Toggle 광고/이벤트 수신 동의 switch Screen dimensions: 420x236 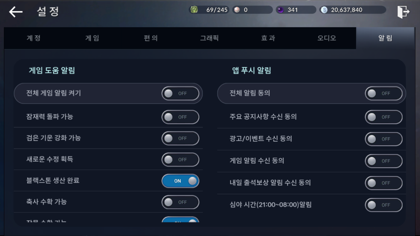pyautogui.click(x=384, y=139)
